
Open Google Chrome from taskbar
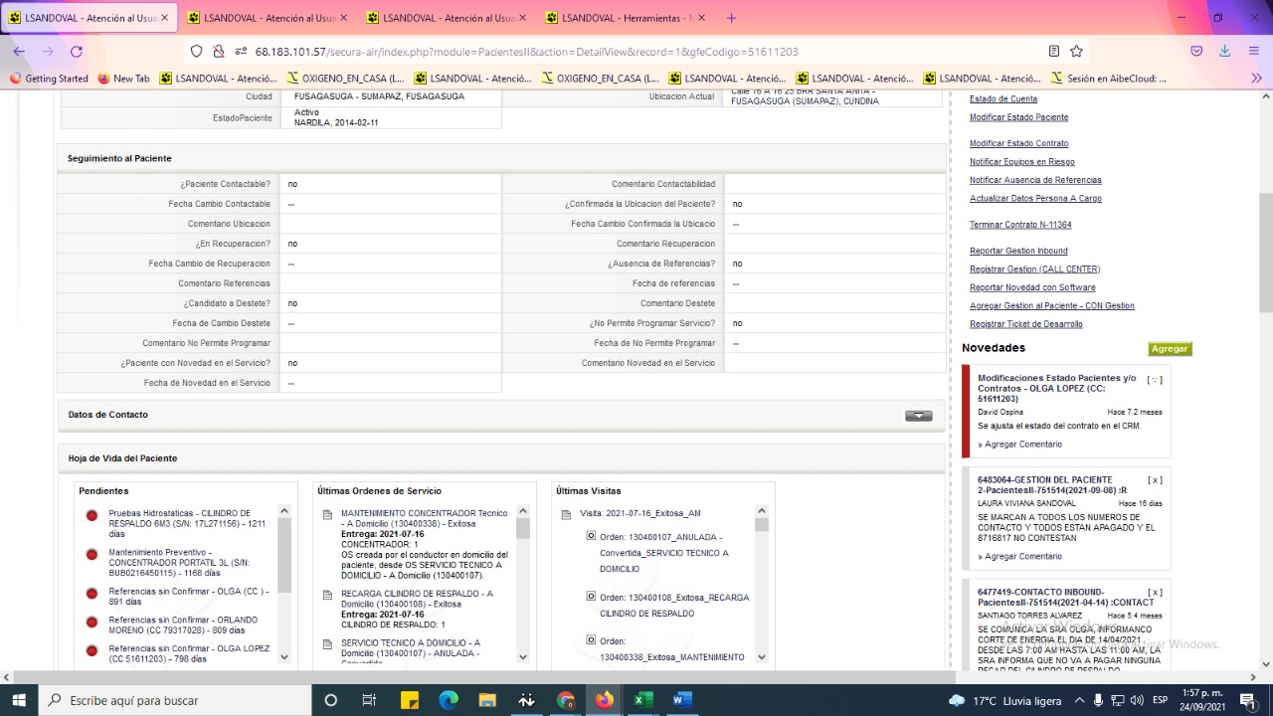(x=566, y=700)
